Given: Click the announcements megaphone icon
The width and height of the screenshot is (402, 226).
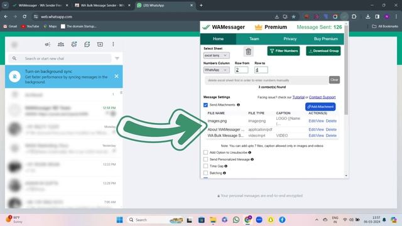Looking at the screenshot, I should pos(48,45).
